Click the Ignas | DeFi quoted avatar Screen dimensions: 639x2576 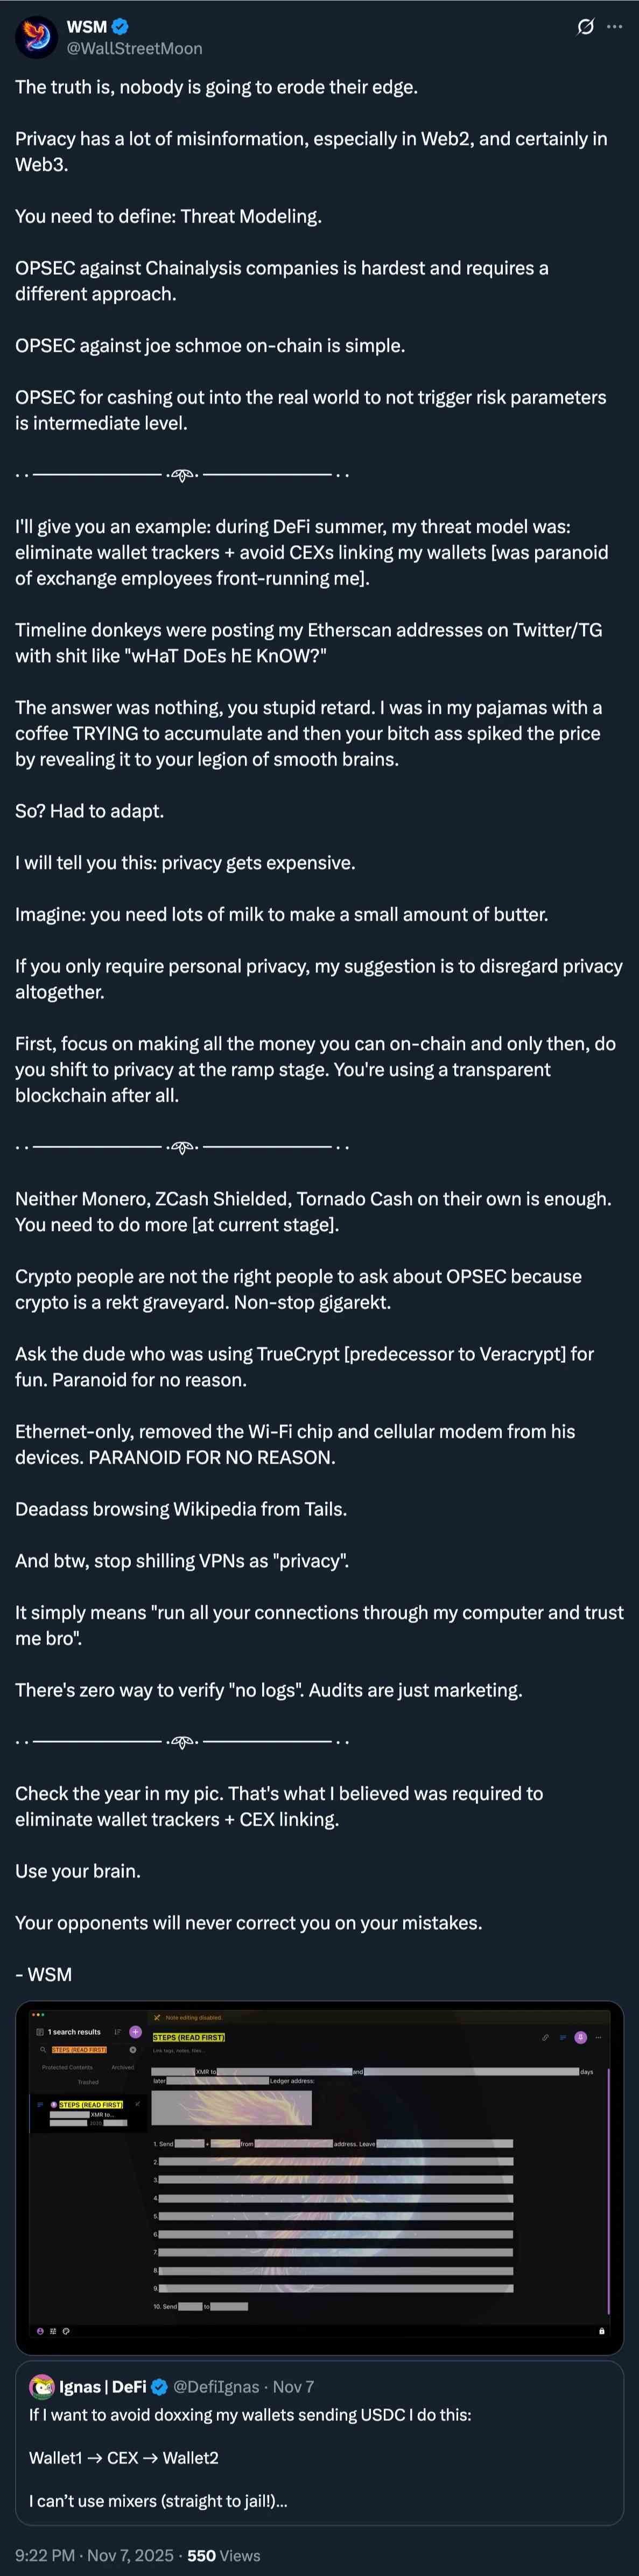point(42,2387)
